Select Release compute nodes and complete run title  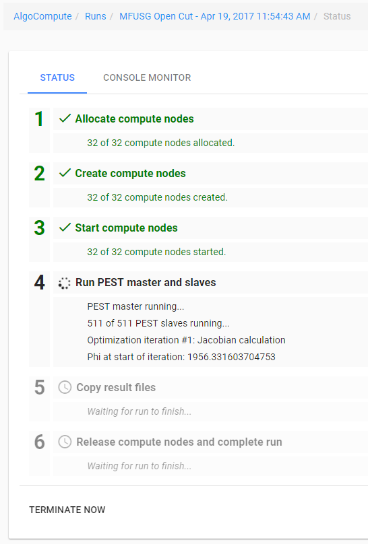[179, 442]
